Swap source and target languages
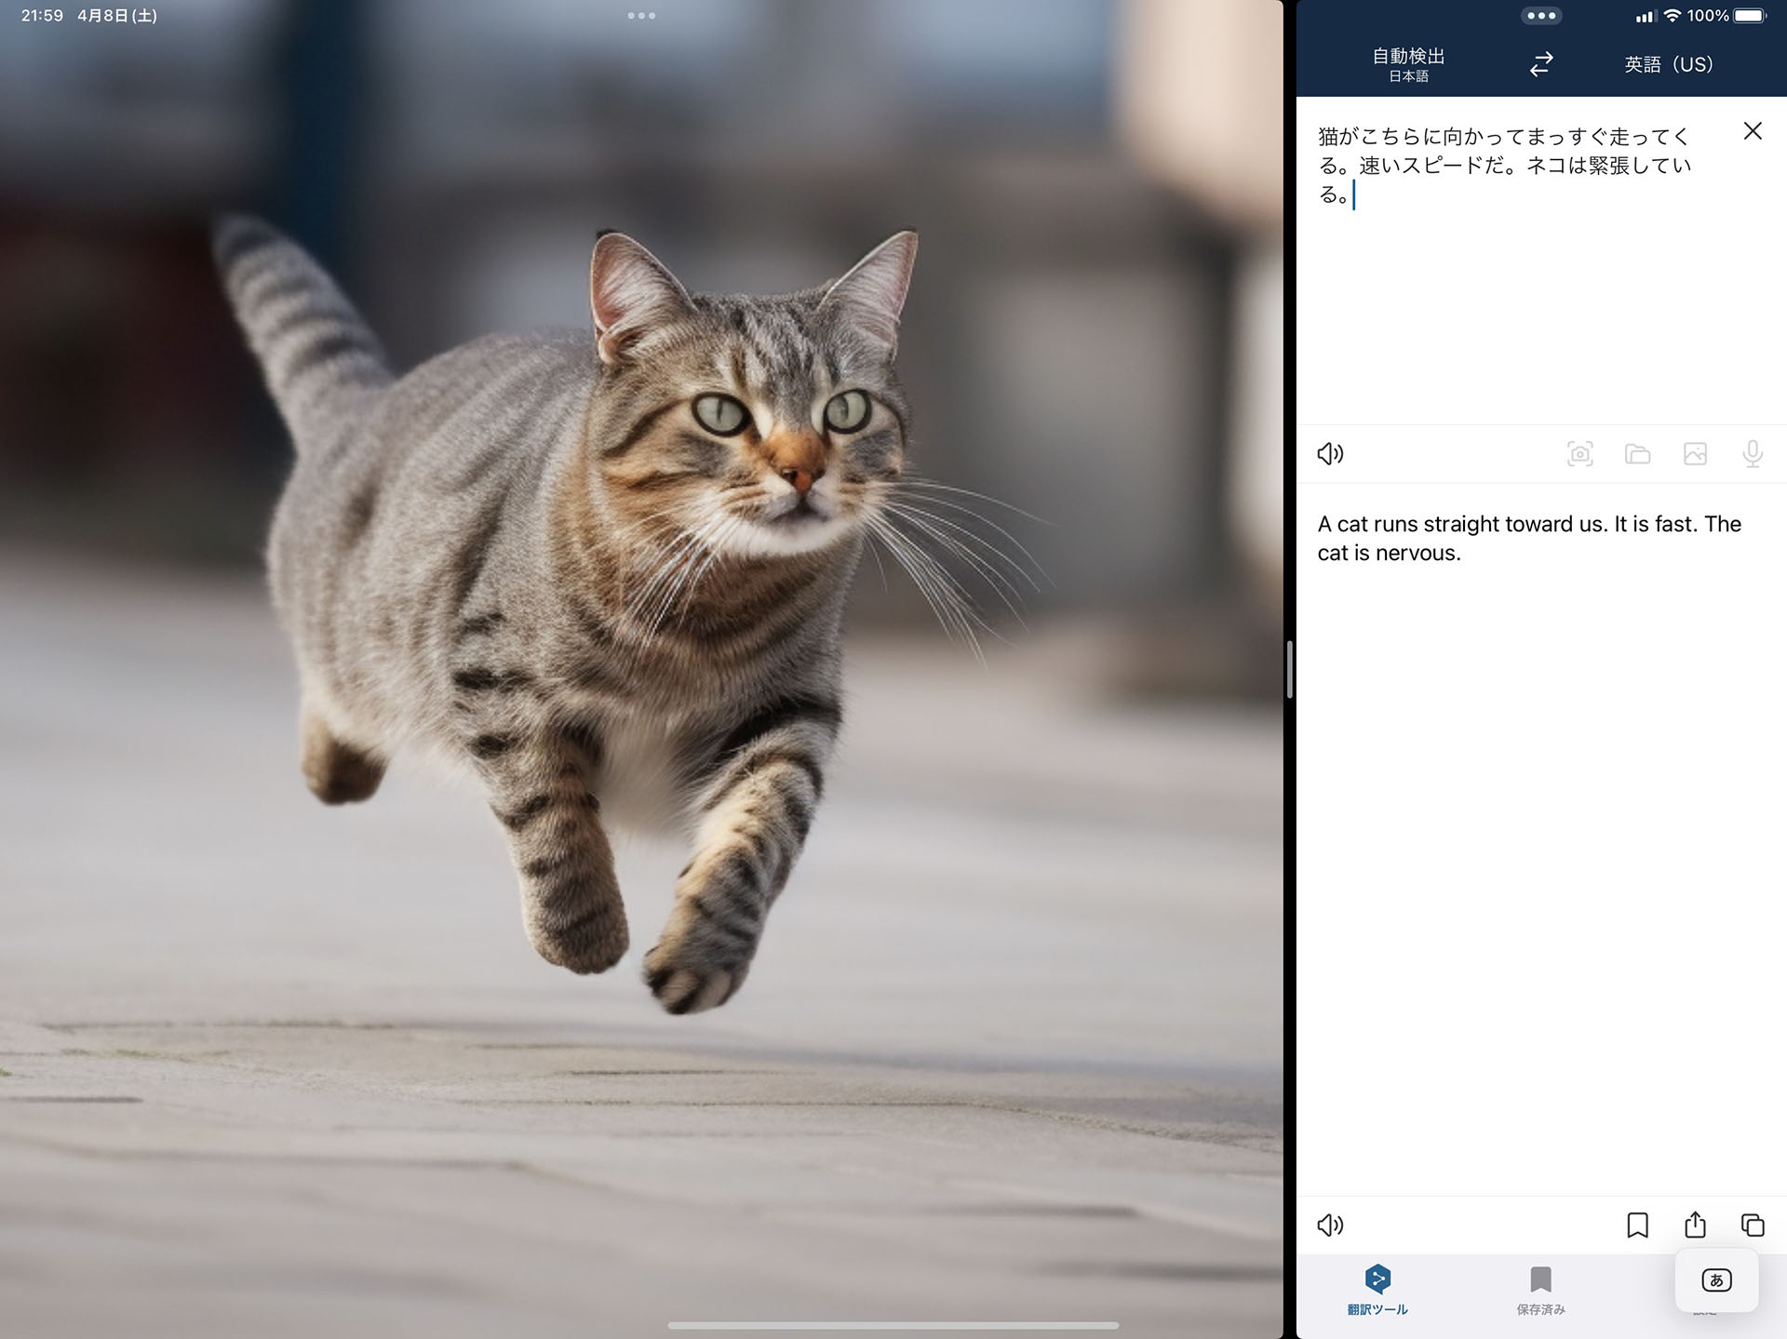This screenshot has height=1339, width=1787. point(1541,63)
